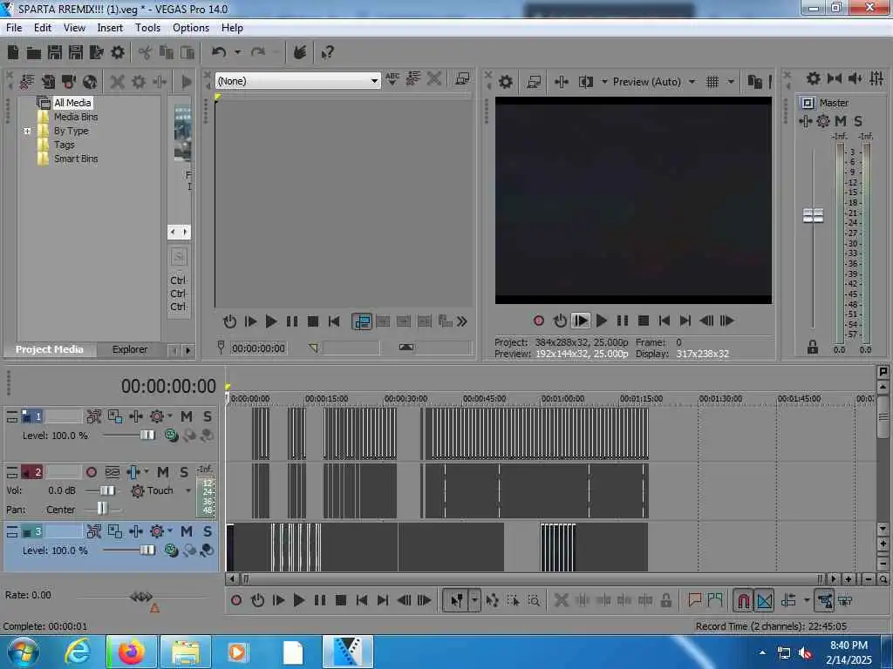The width and height of the screenshot is (893, 669).
Task: Click the Cut scissors icon
Action: [146, 53]
